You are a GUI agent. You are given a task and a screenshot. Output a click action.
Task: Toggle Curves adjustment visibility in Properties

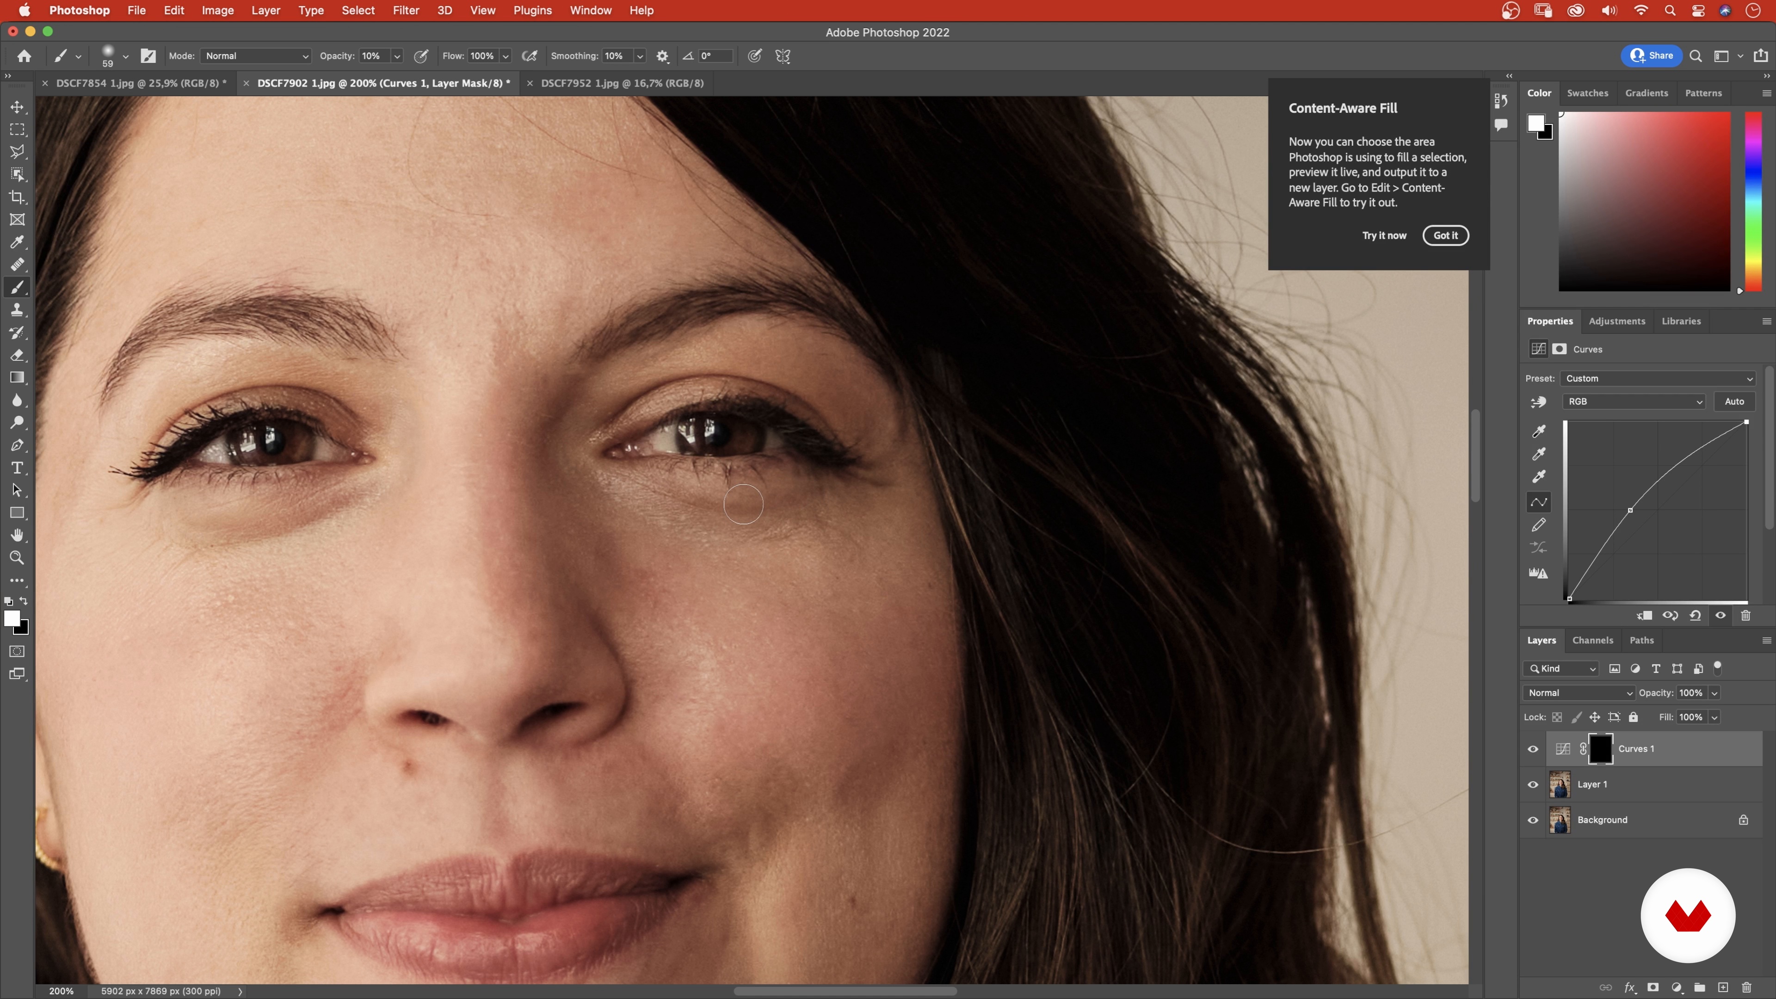1720,616
